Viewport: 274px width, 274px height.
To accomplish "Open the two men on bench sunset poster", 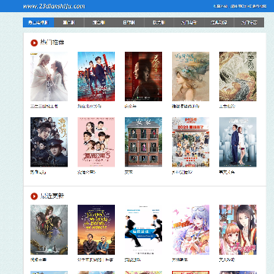I will point(96,230).
